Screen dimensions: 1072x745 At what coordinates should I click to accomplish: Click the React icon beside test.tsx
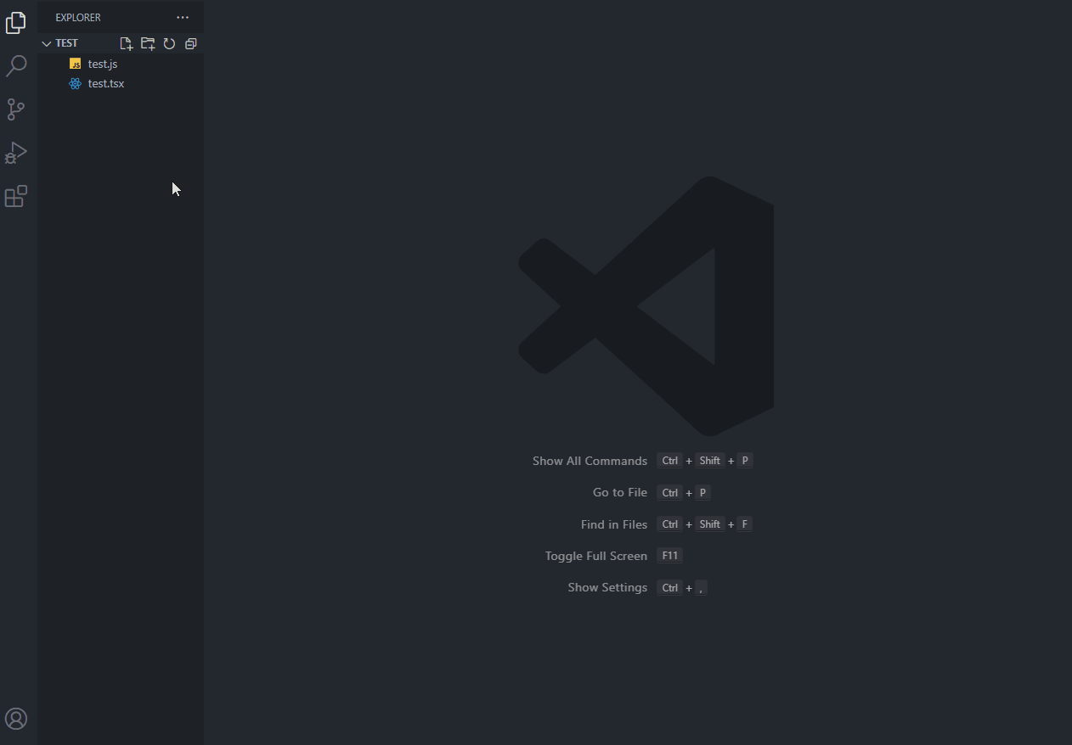(76, 83)
